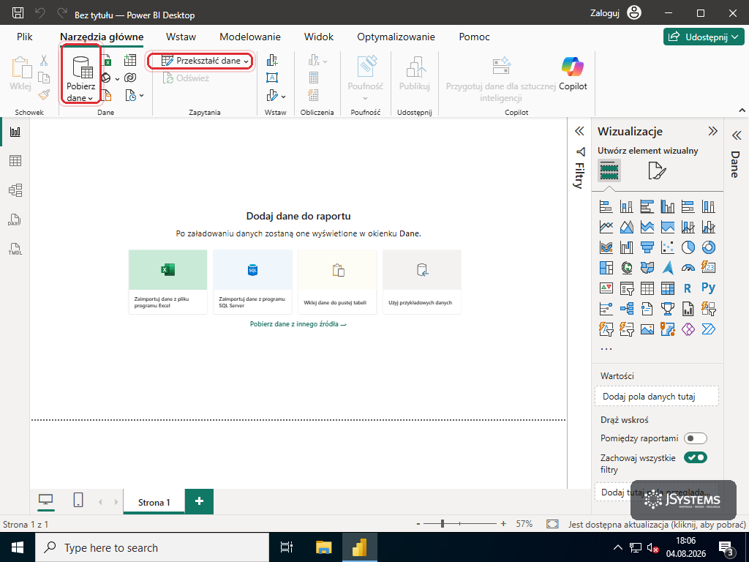Insert a text box from the ribbon
Screen dimensions: 749x562
(272, 78)
